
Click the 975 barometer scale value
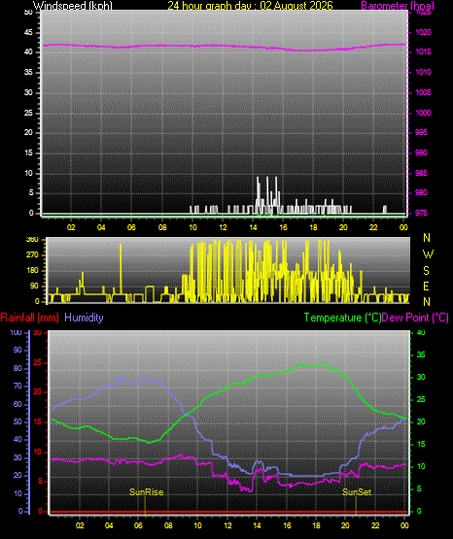(x=421, y=213)
